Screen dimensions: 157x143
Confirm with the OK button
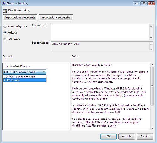click(109, 136)
